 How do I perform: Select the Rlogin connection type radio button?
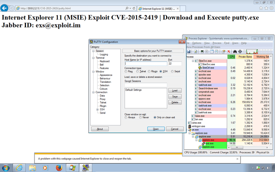tap(149, 72)
